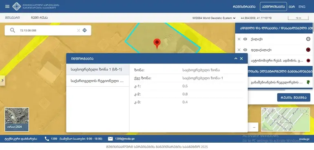Click the msda.ge footer link
314x150 pixels.
(304, 139)
